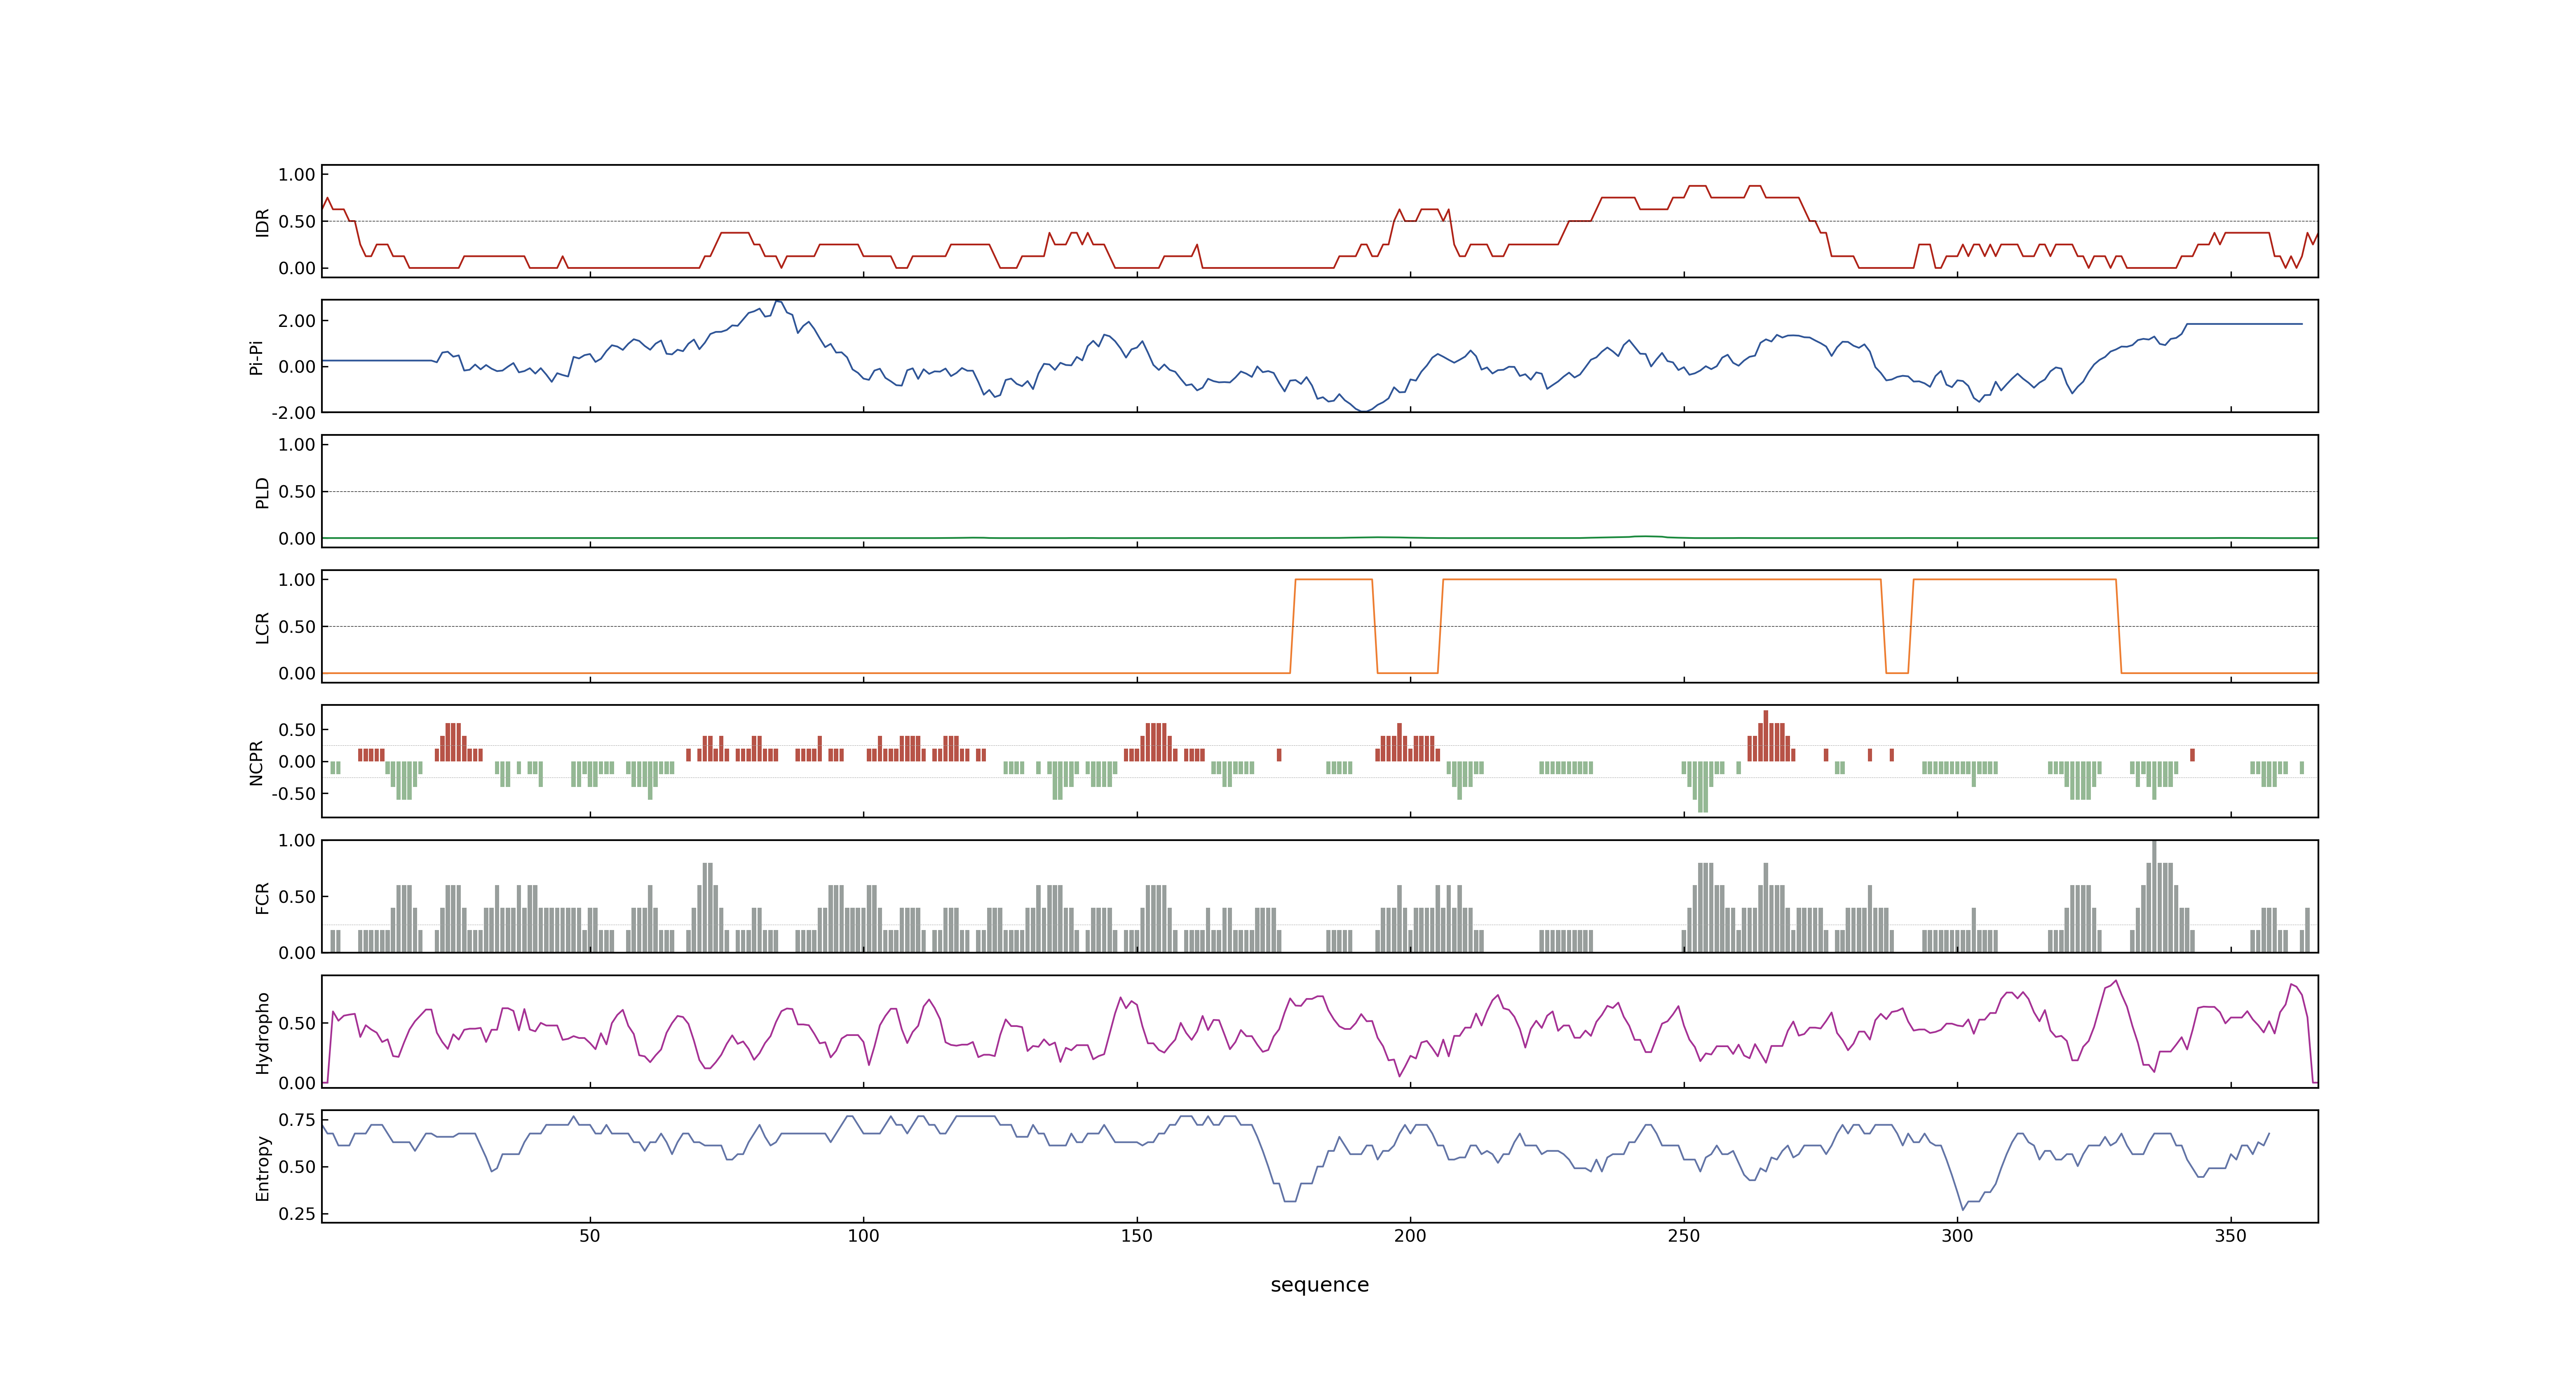Select the 2.00 tick of the Pi-Pi panel

pos(297,321)
